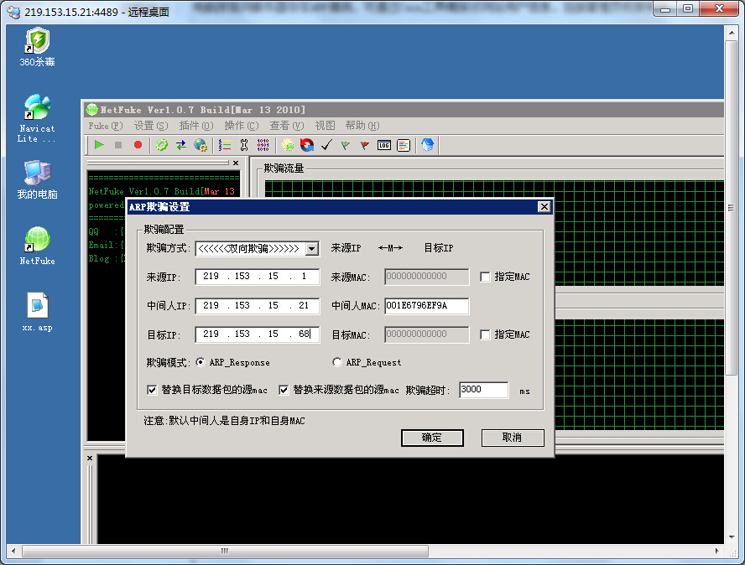Click the red-blue refresh circle icon
The width and height of the screenshot is (745, 565).
[x=307, y=145]
